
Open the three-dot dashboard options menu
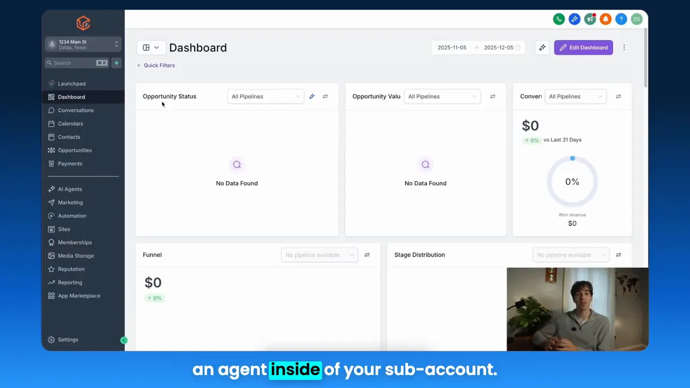[x=624, y=47]
